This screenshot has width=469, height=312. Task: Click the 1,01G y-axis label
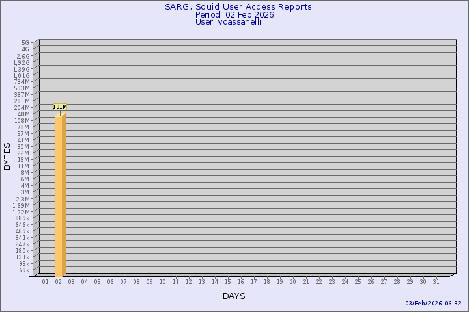coord(21,75)
